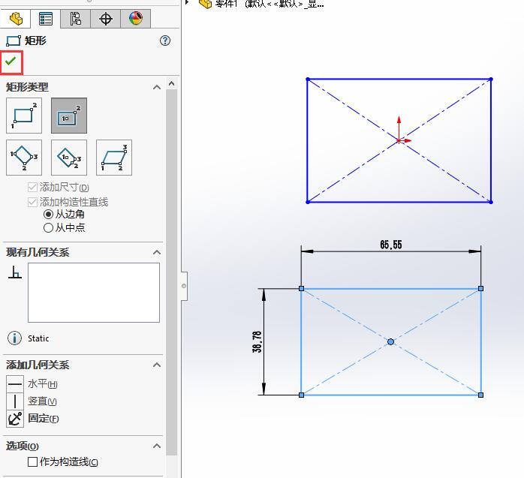This screenshot has height=478, width=524.
Task: Select the center rectangle type
Action: (69, 116)
